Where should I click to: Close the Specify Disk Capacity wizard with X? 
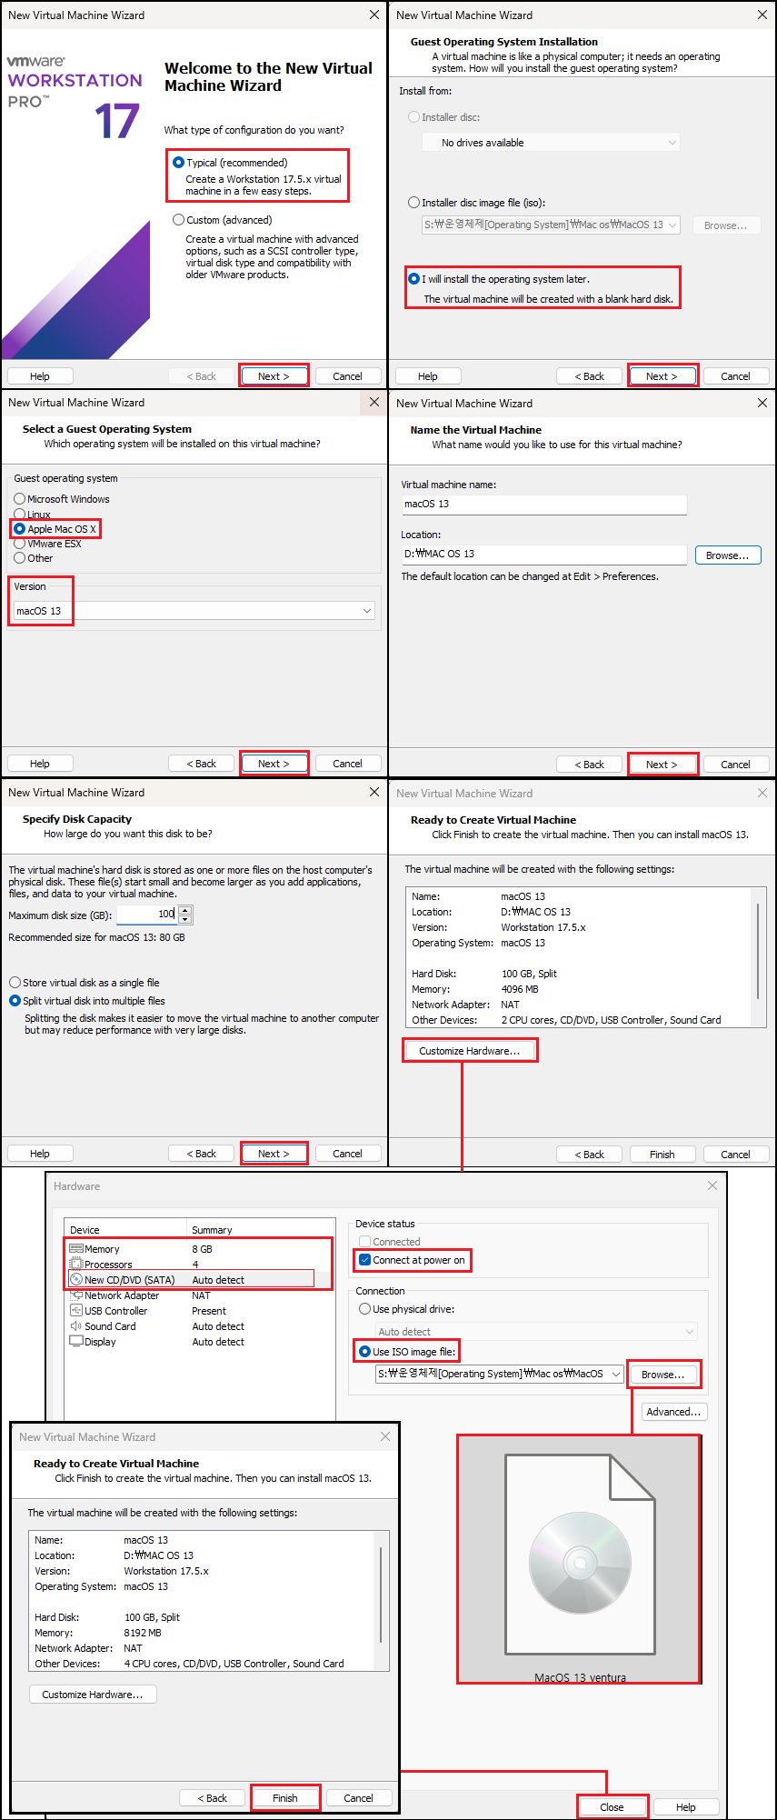[x=374, y=792]
